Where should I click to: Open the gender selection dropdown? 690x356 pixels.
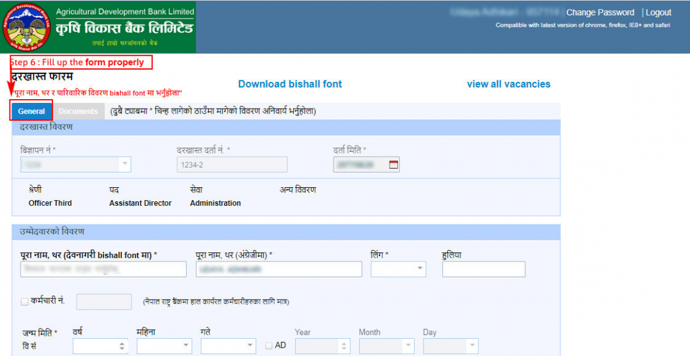420,269
